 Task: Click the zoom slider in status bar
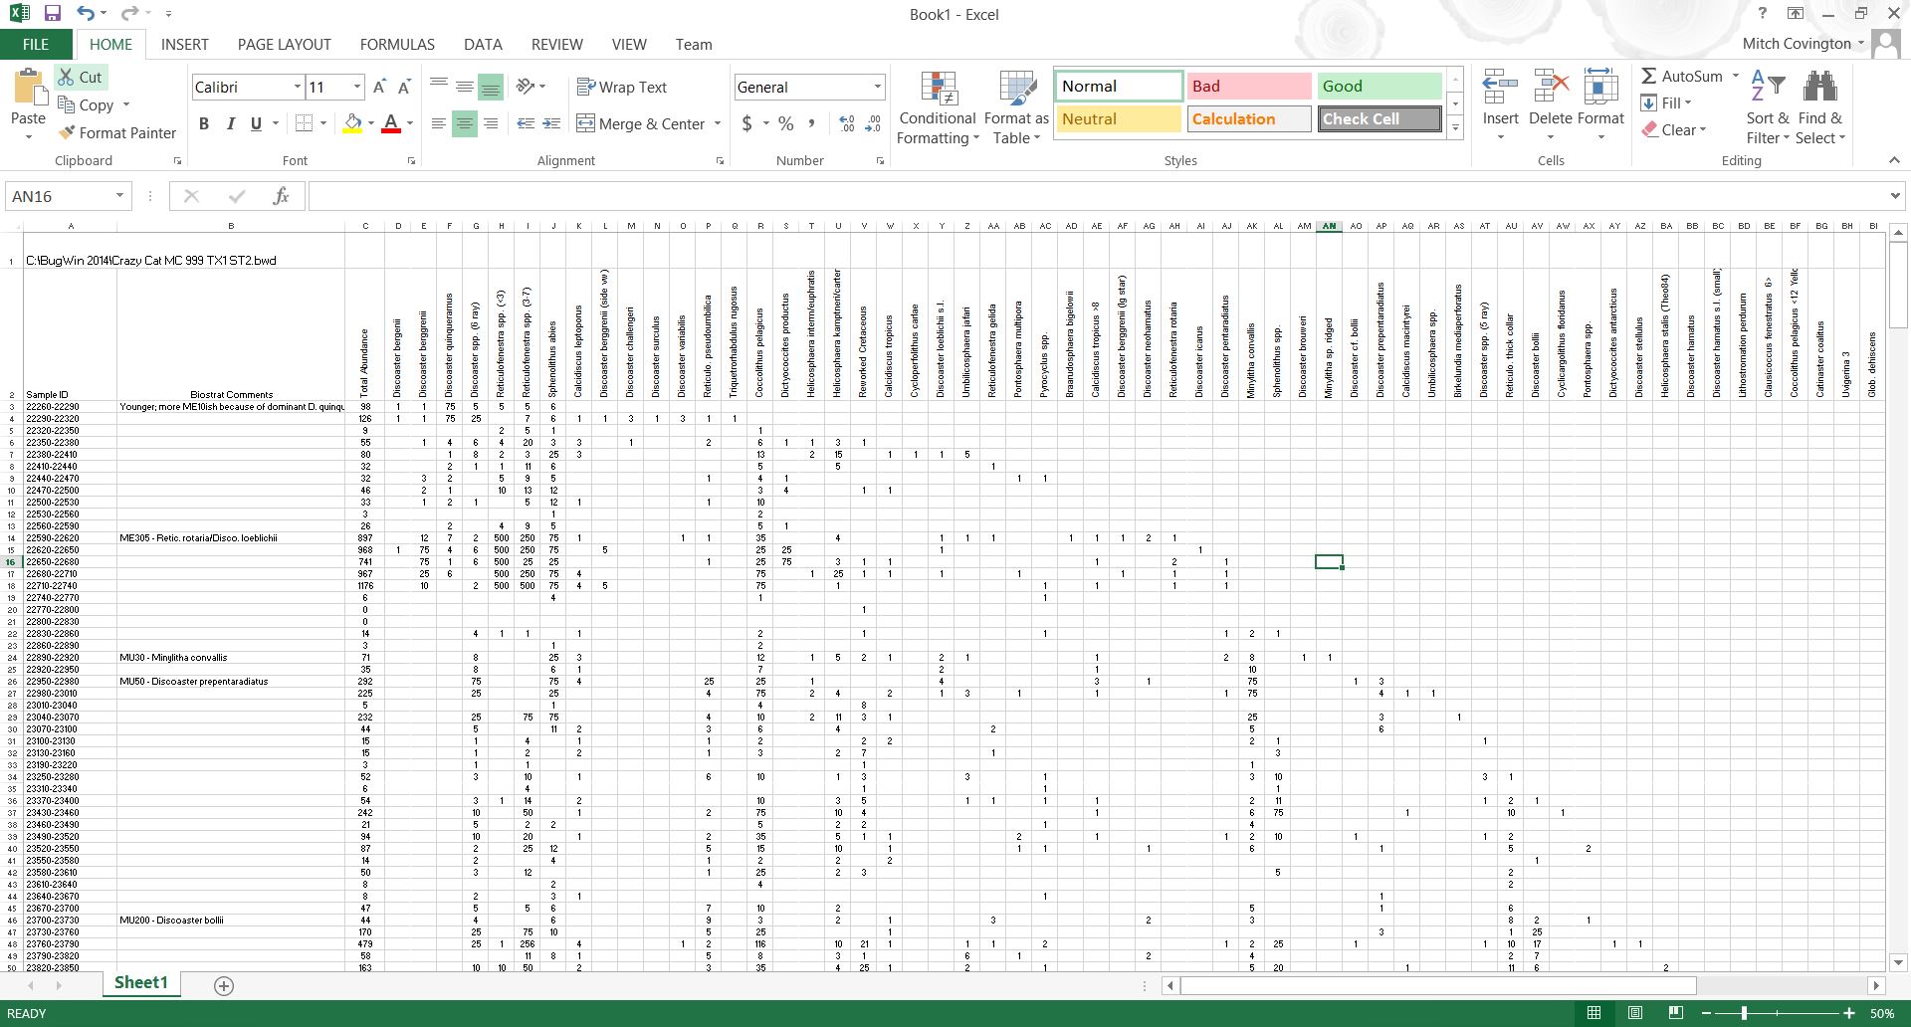[1744, 1013]
